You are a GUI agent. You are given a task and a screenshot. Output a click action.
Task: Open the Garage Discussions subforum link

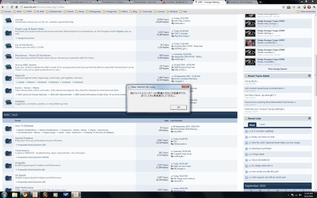coord(26,38)
